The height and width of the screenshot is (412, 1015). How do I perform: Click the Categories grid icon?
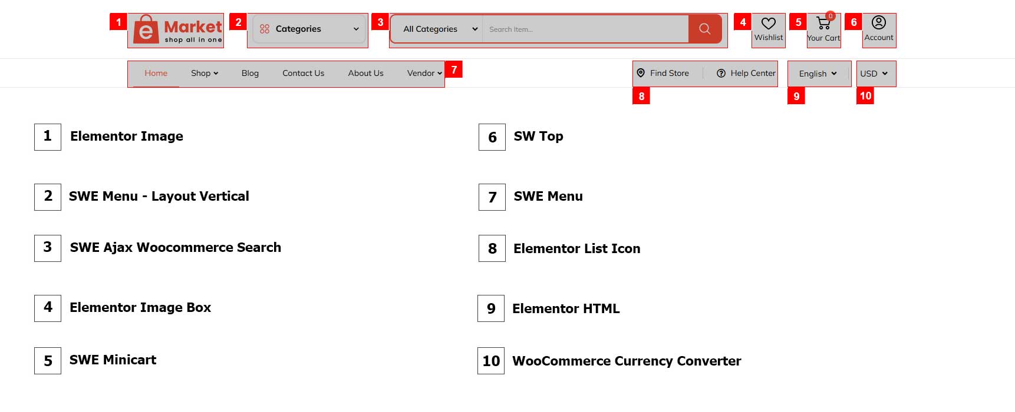tap(265, 29)
